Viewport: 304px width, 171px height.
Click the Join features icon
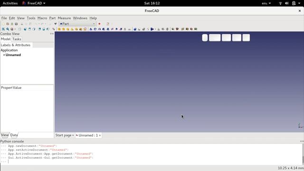[x=152, y=29]
